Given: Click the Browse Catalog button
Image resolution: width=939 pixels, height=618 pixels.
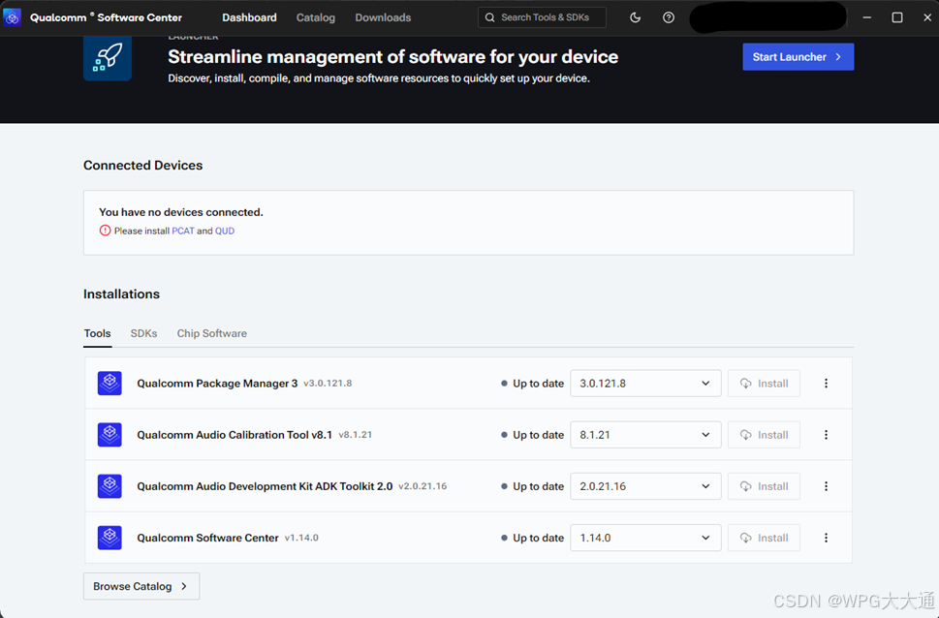Looking at the screenshot, I should pyautogui.click(x=141, y=586).
